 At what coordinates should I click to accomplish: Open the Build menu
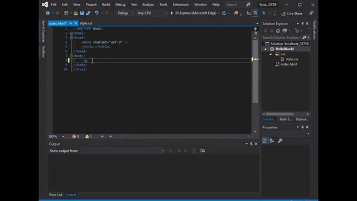tap(106, 4)
